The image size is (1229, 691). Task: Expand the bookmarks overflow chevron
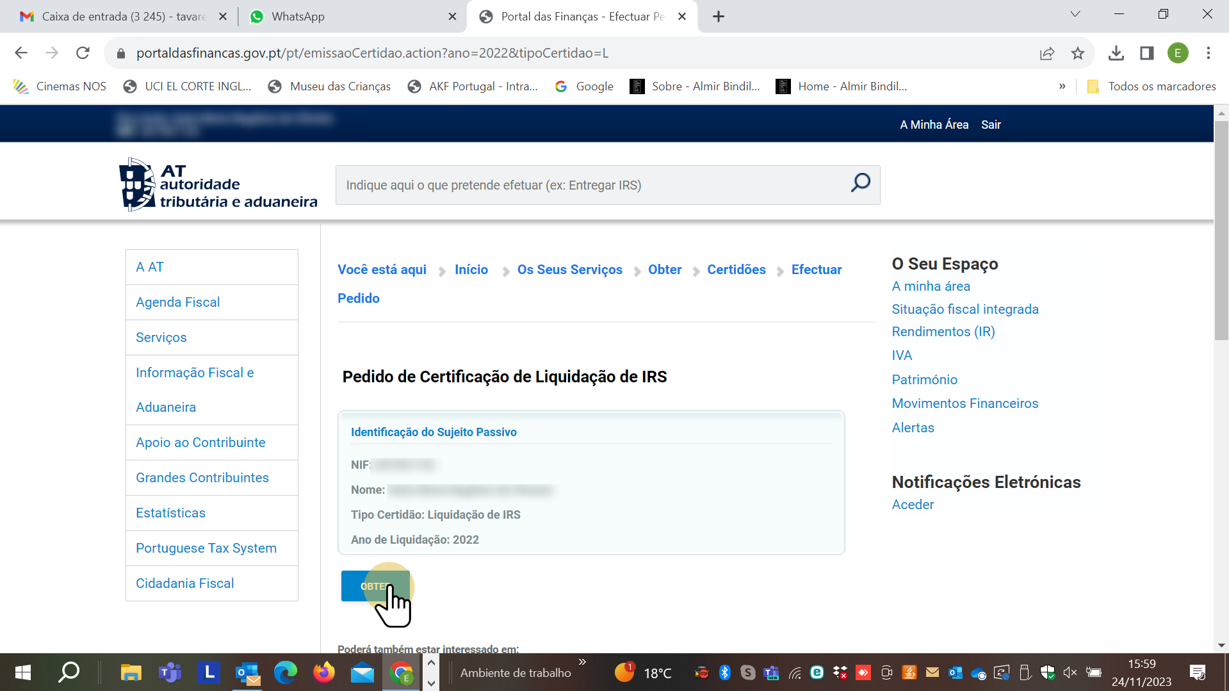tap(1062, 86)
